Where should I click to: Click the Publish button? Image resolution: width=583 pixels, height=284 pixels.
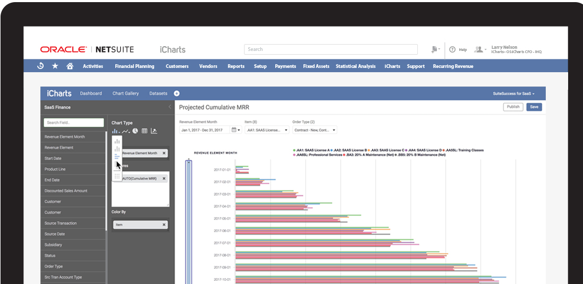pyautogui.click(x=513, y=107)
